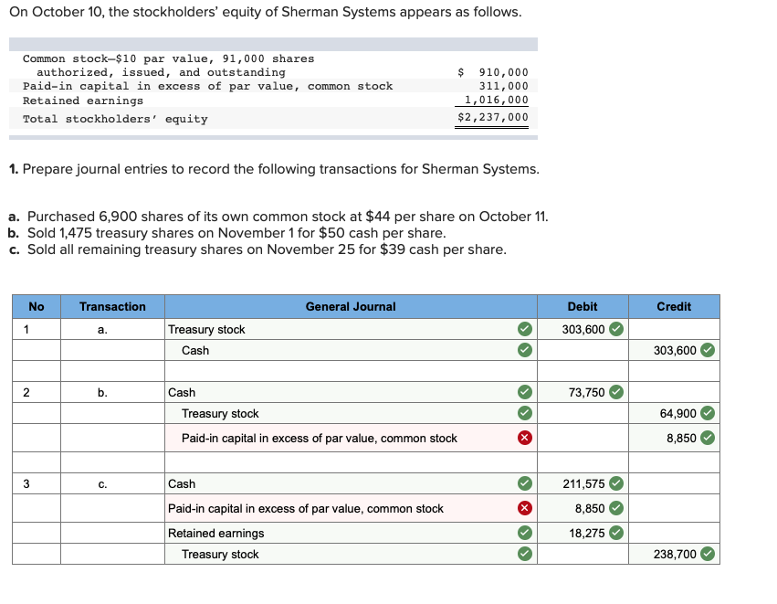
Task: Select the checkmark beside the 64,900 Treasury stock credit
Action: pos(708,413)
